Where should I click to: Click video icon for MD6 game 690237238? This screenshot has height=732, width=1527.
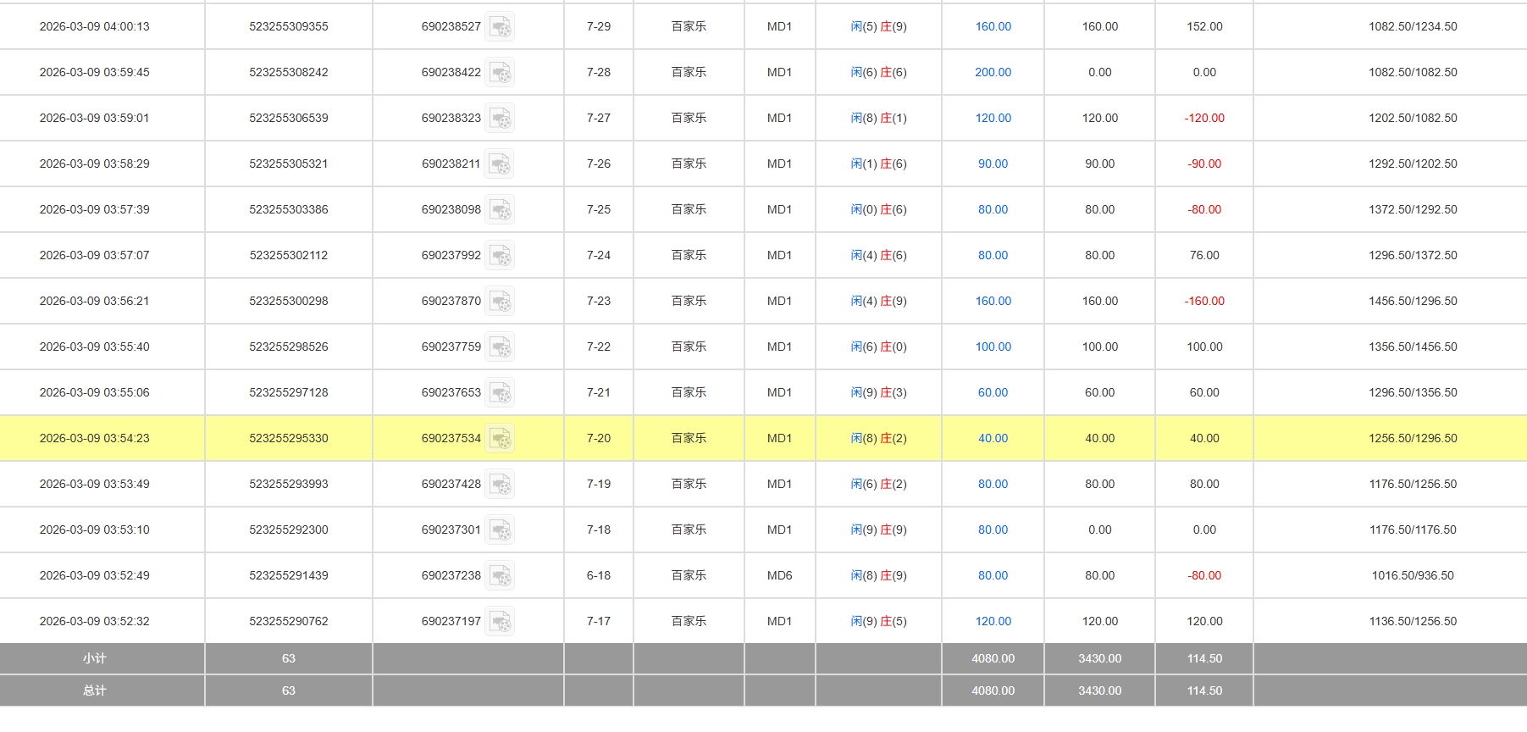[x=501, y=576]
